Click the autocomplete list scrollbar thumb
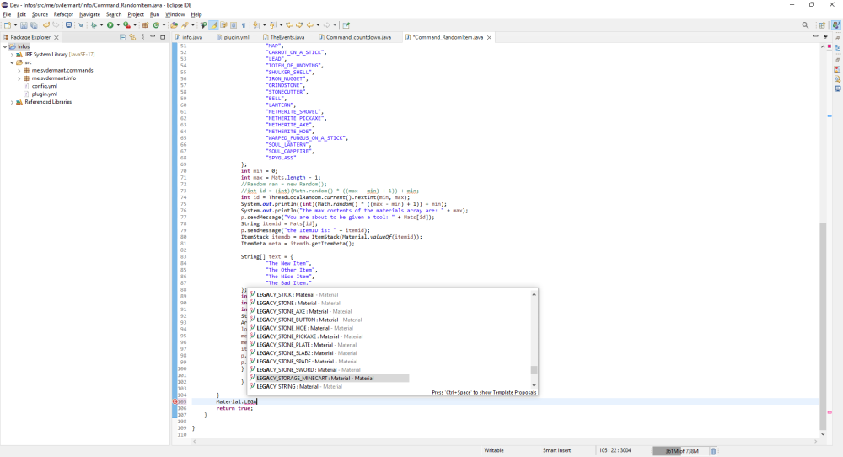Viewport: 843px width, 457px height. click(534, 370)
